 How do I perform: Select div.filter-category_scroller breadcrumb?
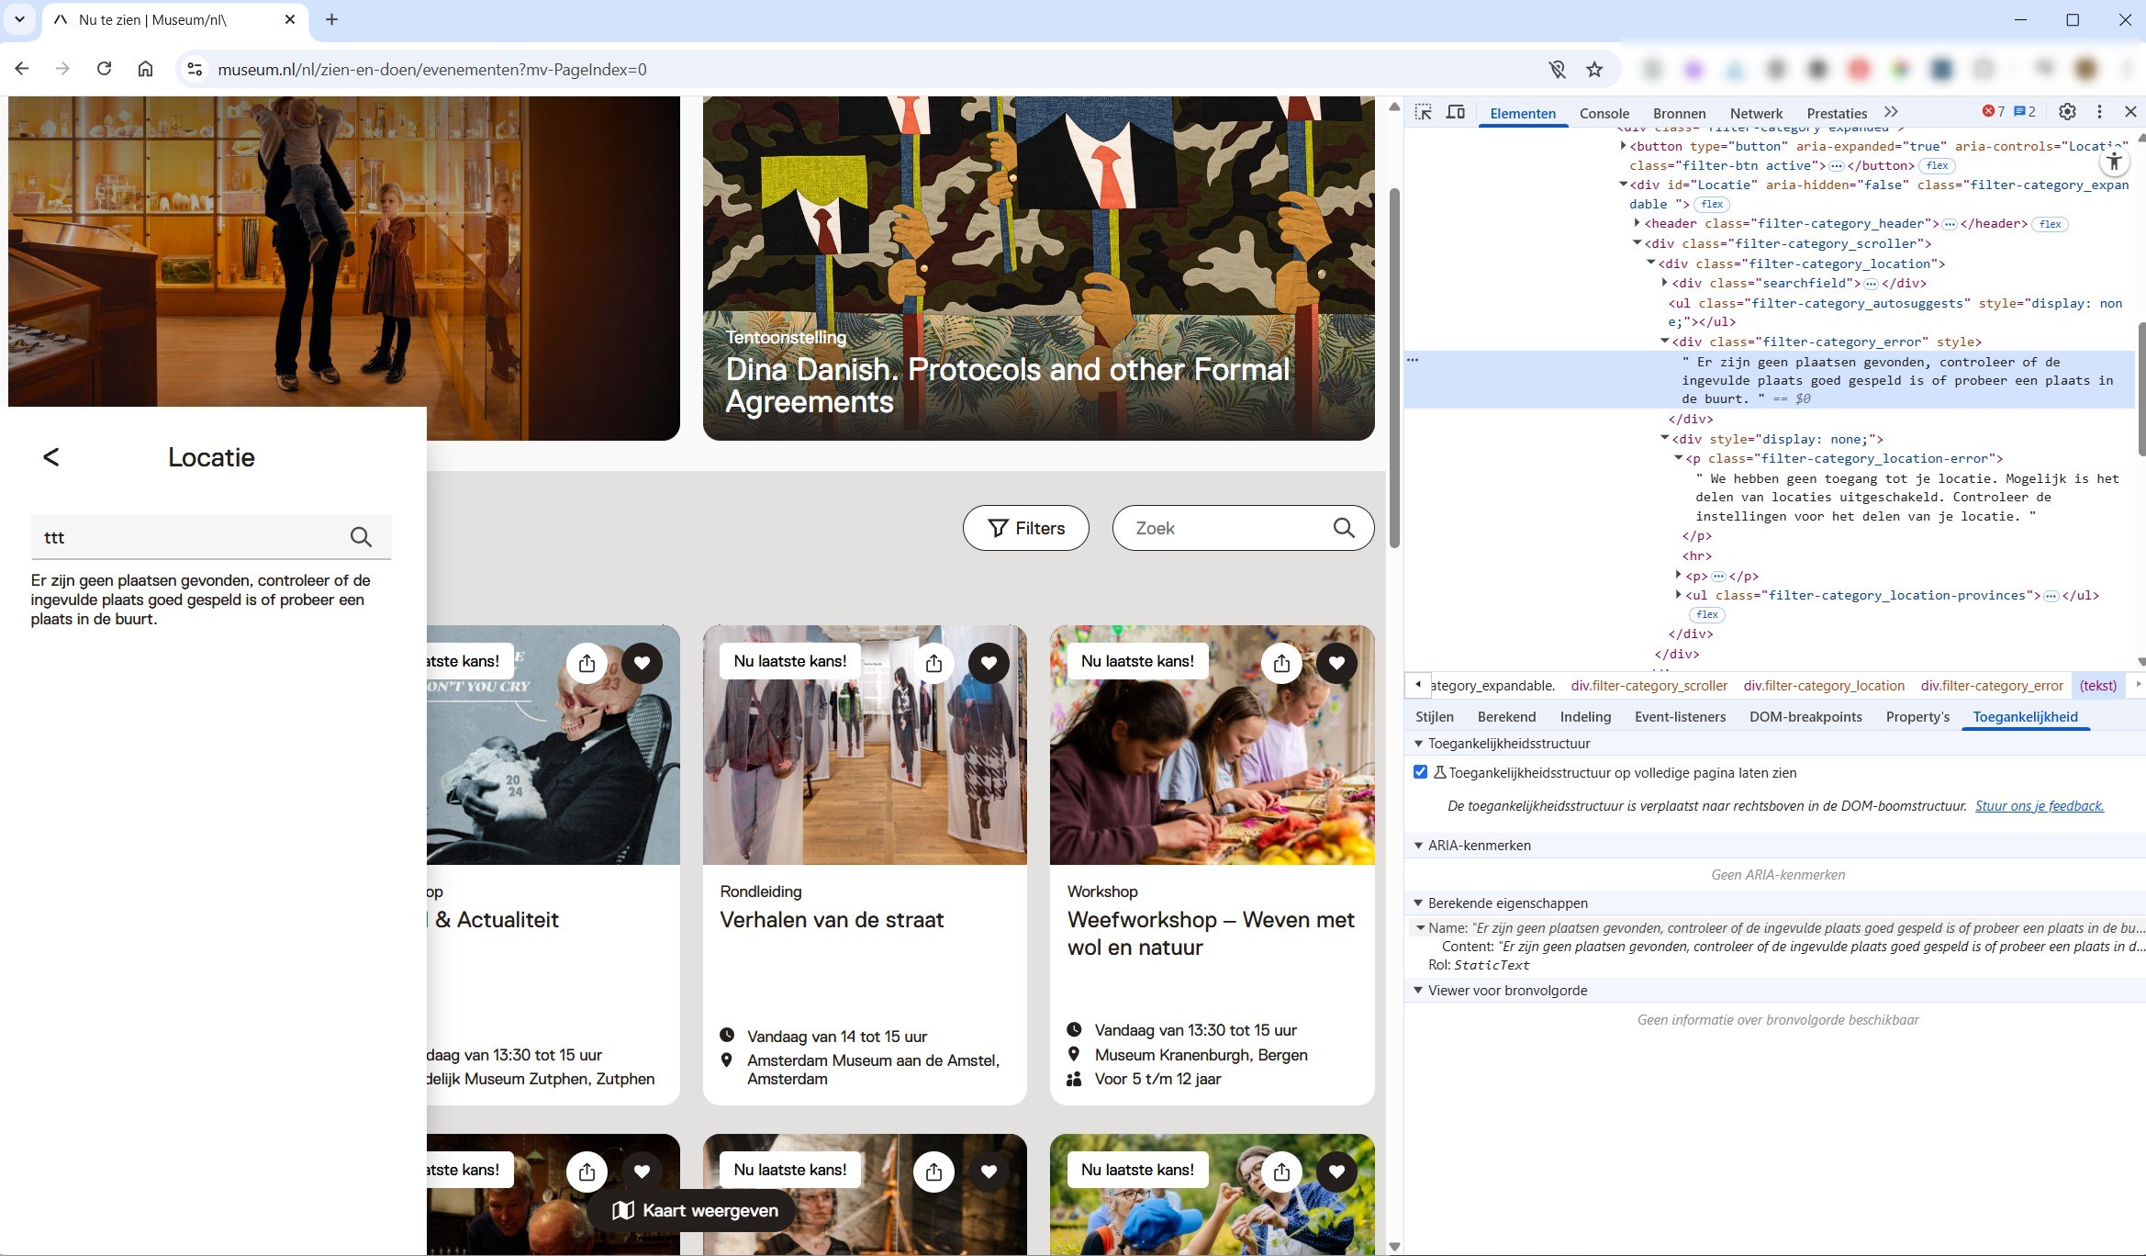(x=1649, y=686)
